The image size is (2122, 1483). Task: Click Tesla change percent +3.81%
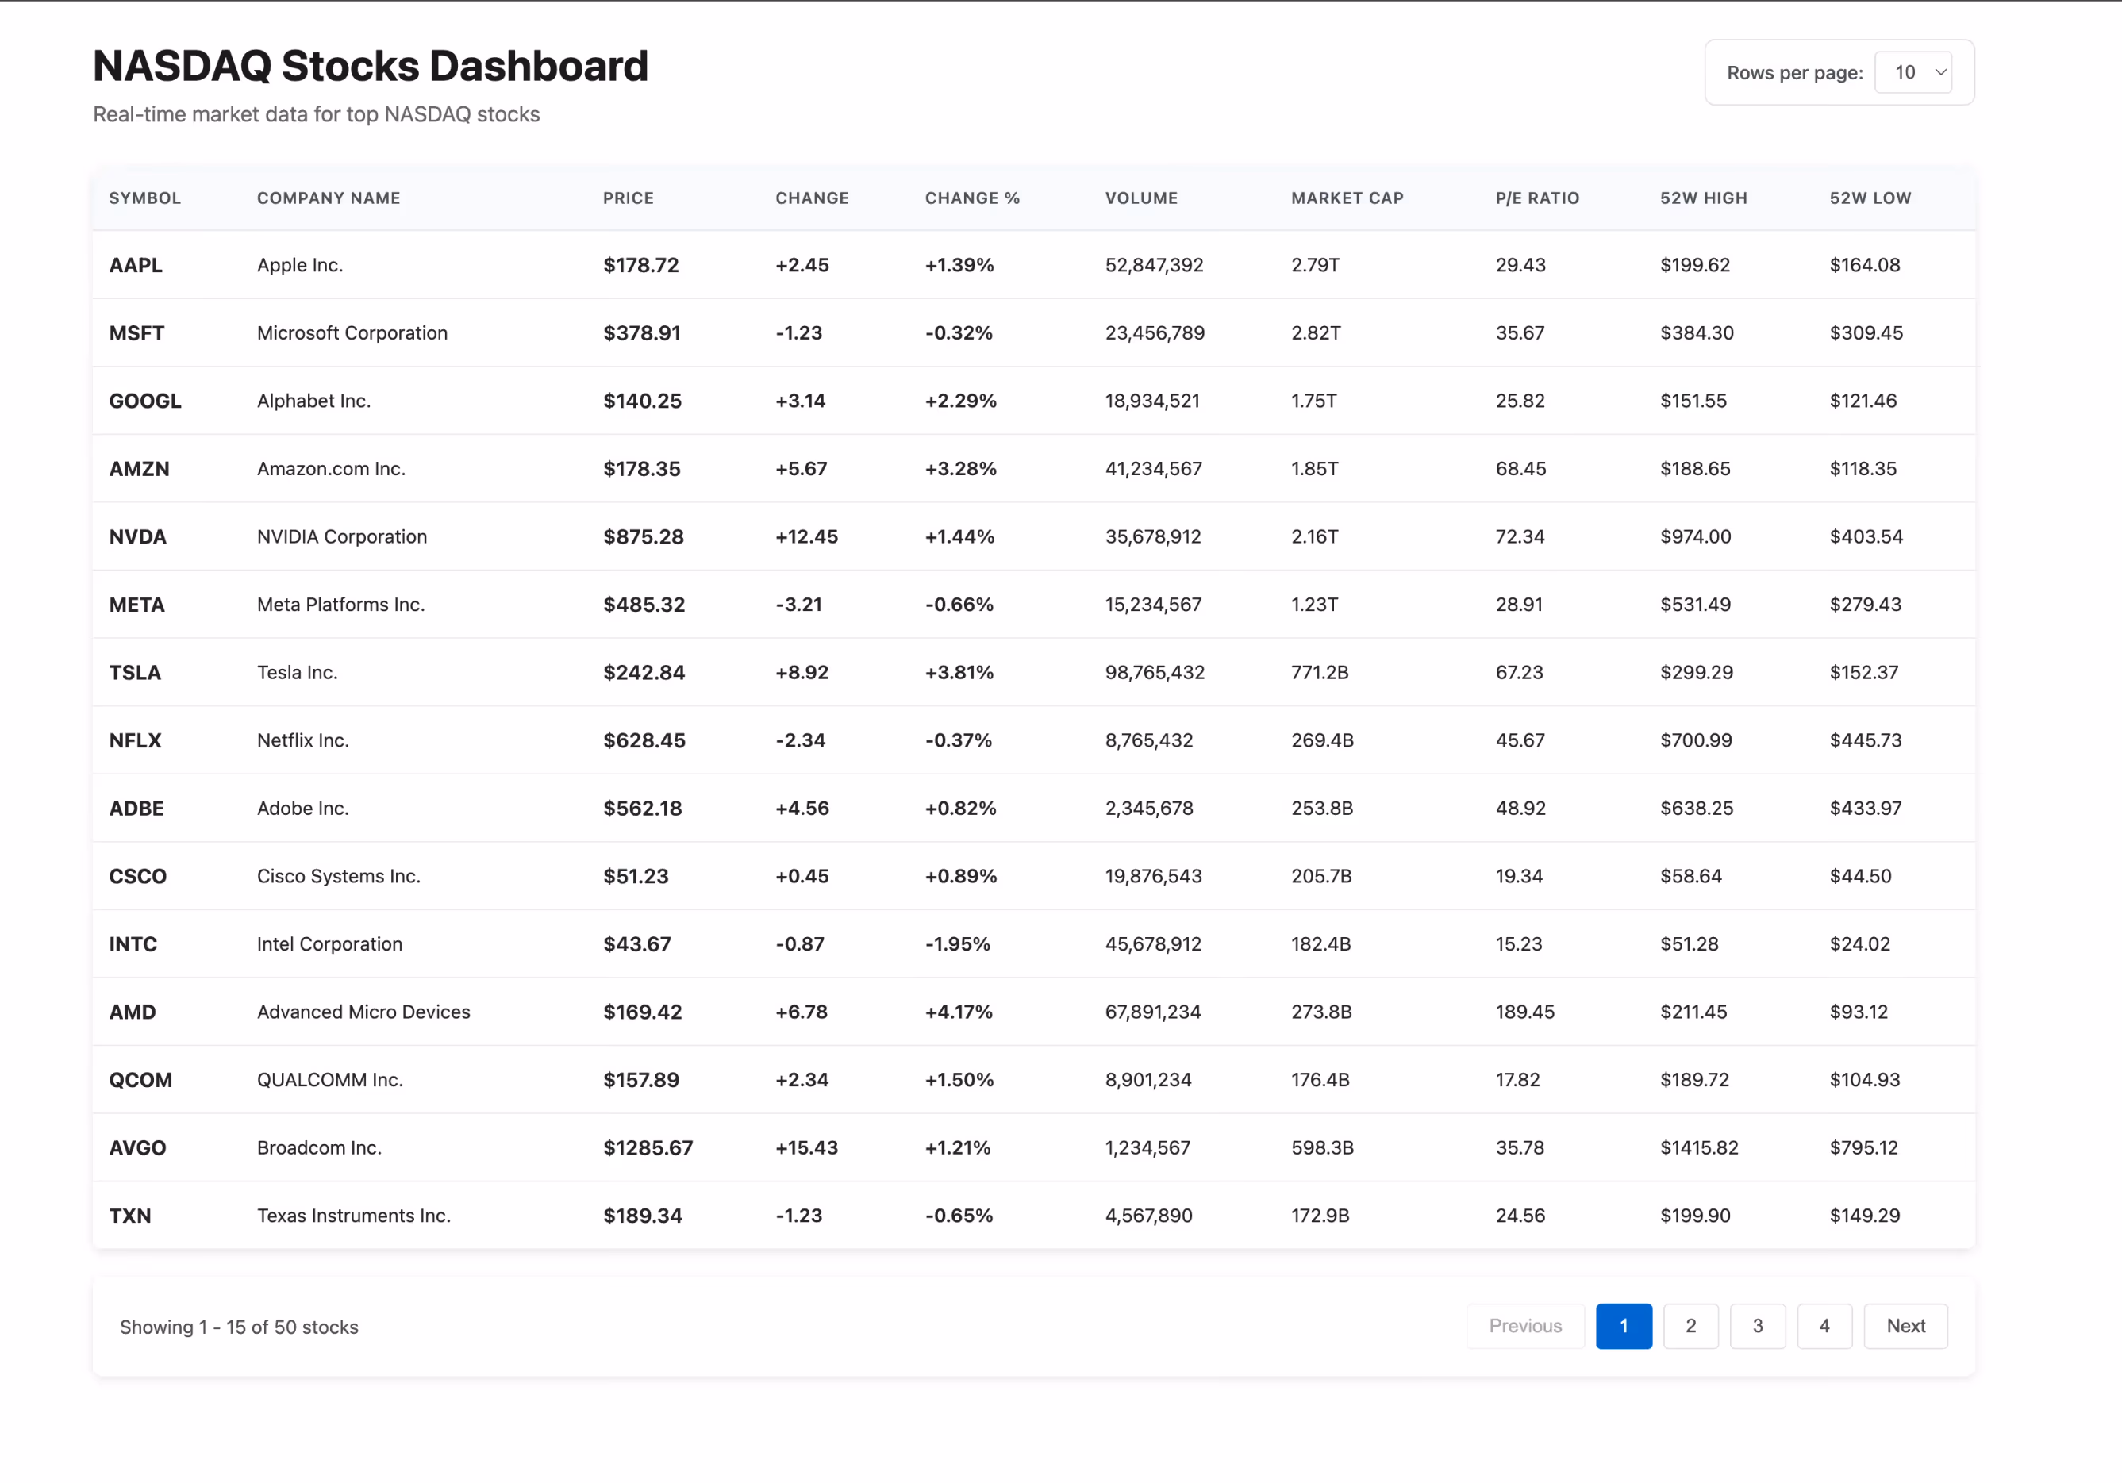click(959, 673)
